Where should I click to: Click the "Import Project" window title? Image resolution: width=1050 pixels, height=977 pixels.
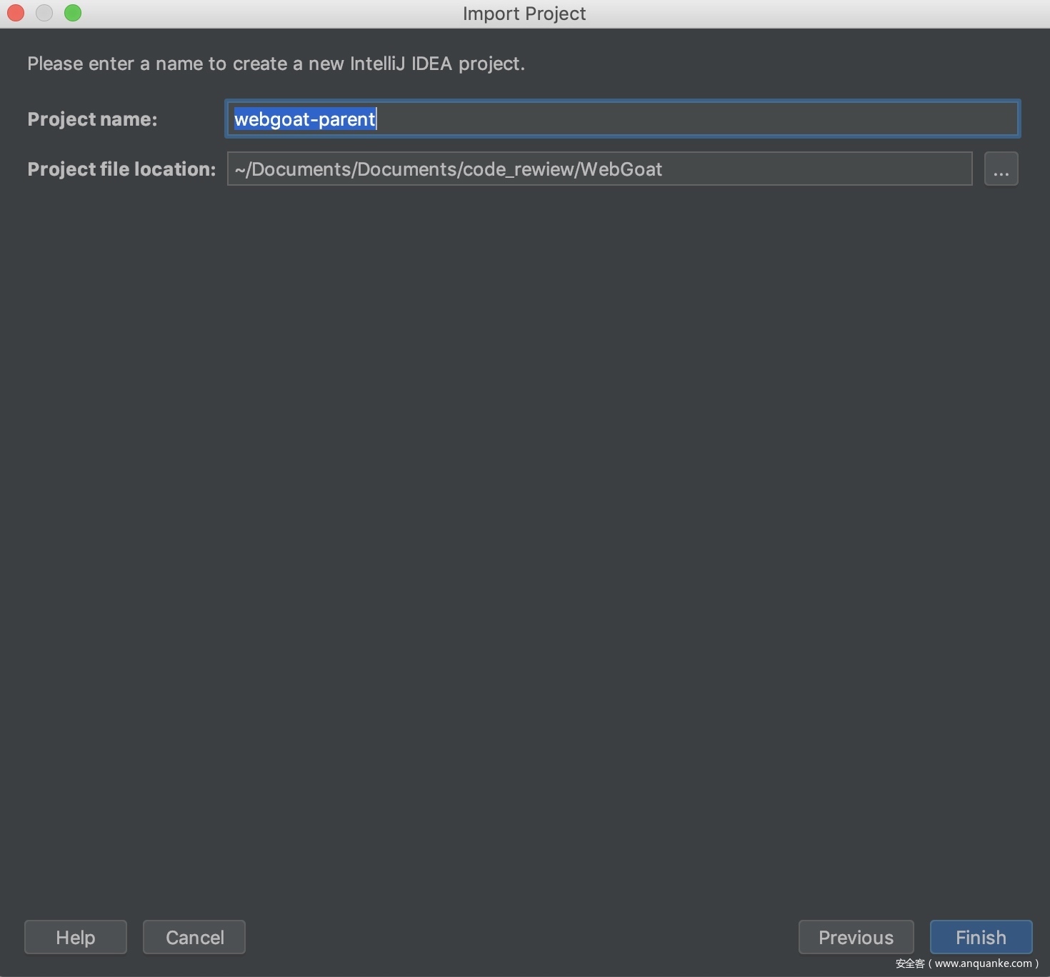coord(524,14)
